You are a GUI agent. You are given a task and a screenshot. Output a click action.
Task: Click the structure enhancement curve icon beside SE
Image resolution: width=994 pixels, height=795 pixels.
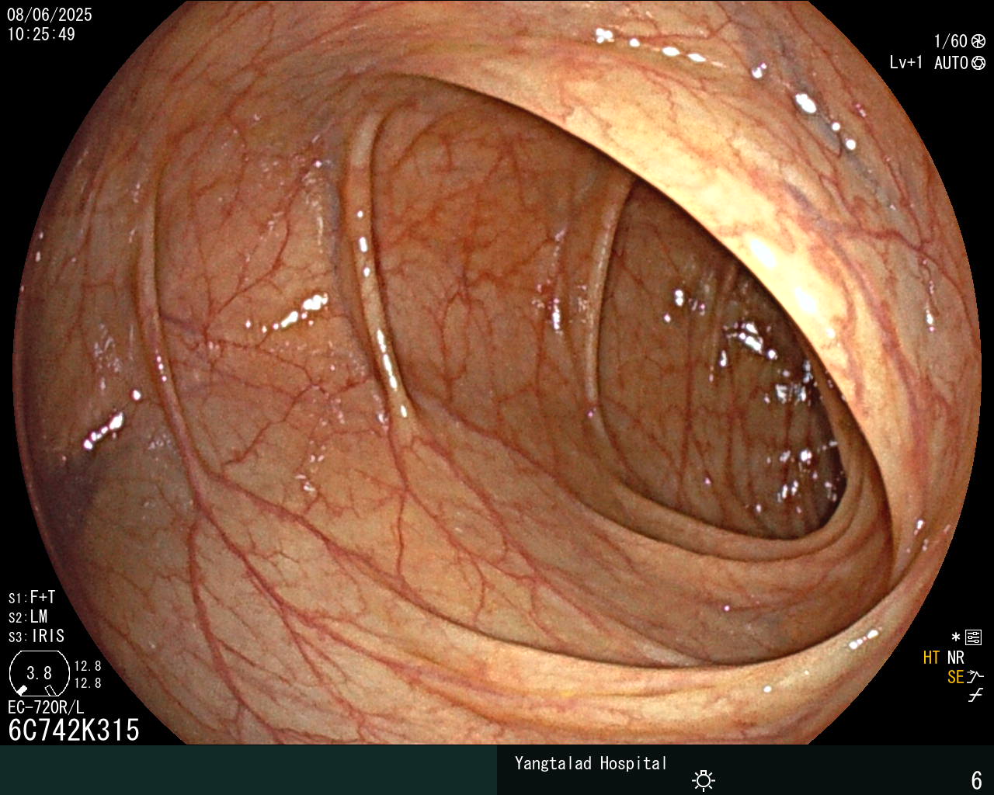(975, 677)
